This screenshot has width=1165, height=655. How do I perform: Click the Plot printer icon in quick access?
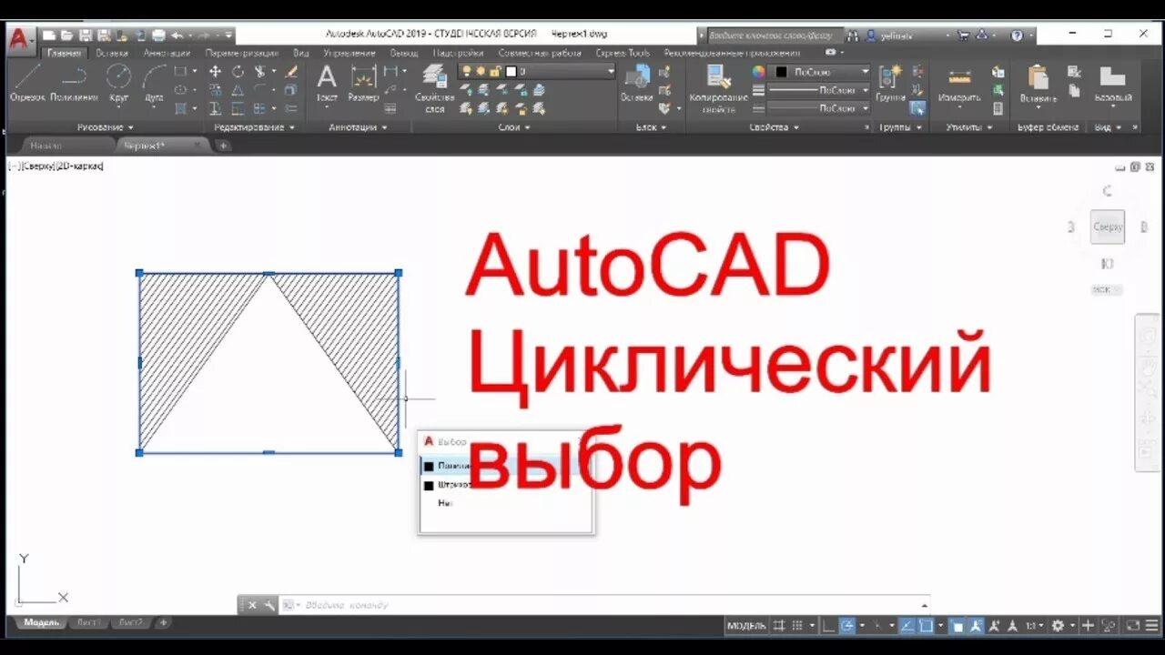point(158,35)
